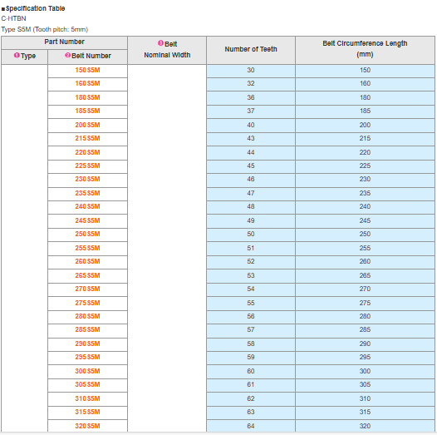The image size is (437, 435).
Task: Select the 275S5M part number
Action: point(87,303)
